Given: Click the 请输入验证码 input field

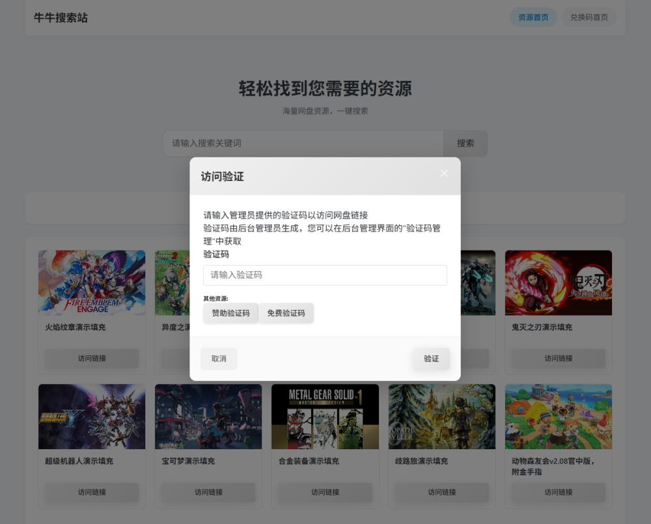Looking at the screenshot, I should tap(325, 275).
